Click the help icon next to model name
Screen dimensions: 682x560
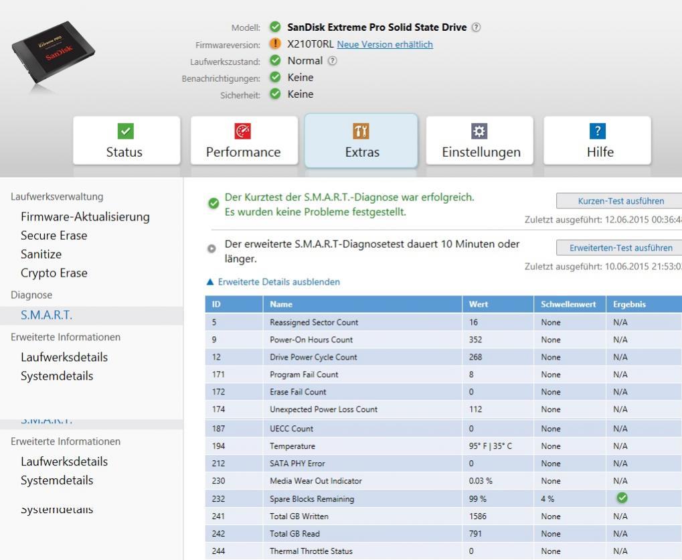pos(477,27)
